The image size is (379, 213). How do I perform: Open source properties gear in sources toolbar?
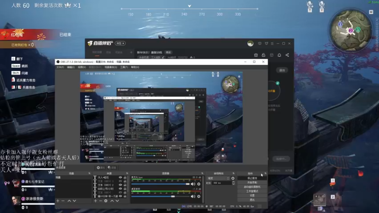pyautogui.click(x=106, y=201)
